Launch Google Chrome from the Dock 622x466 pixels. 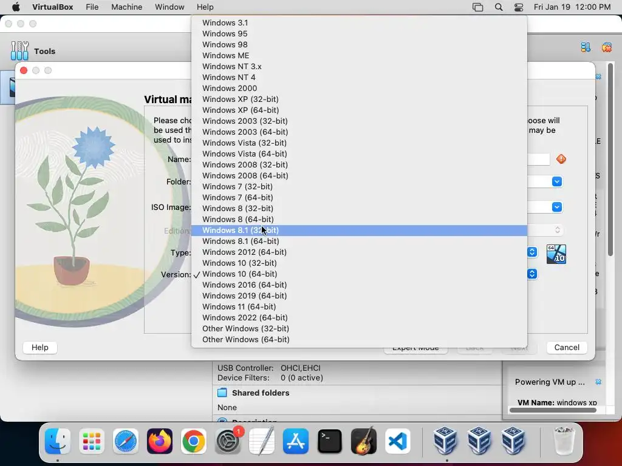(x=194, y=441)
